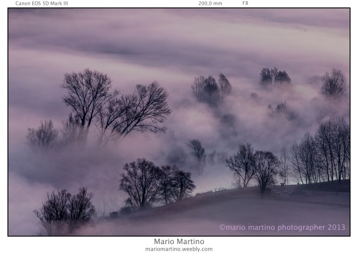Image resolution: width=358 pixels, height=253 pixels.
Task: Click the faint tree below top-right cluster
Action: [x=277, y=109]
